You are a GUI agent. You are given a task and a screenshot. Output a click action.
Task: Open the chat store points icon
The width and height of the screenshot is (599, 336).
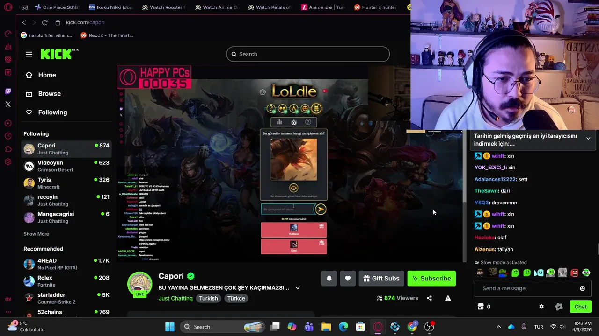coord(480,307)
